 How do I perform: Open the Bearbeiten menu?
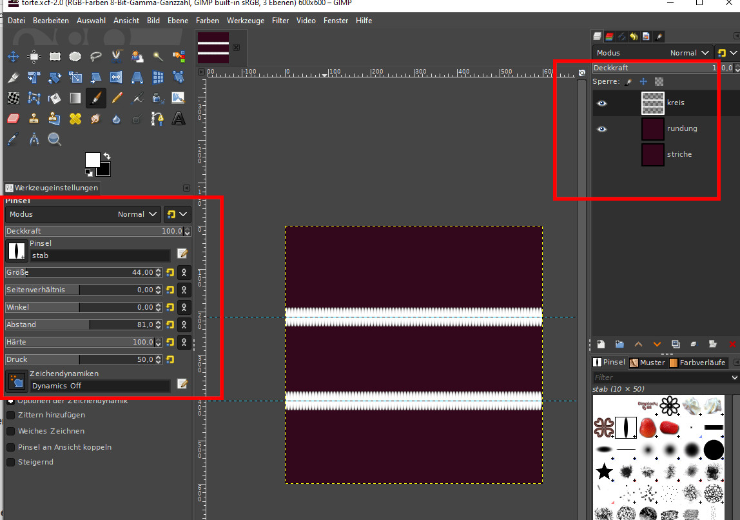pos(50,21)
